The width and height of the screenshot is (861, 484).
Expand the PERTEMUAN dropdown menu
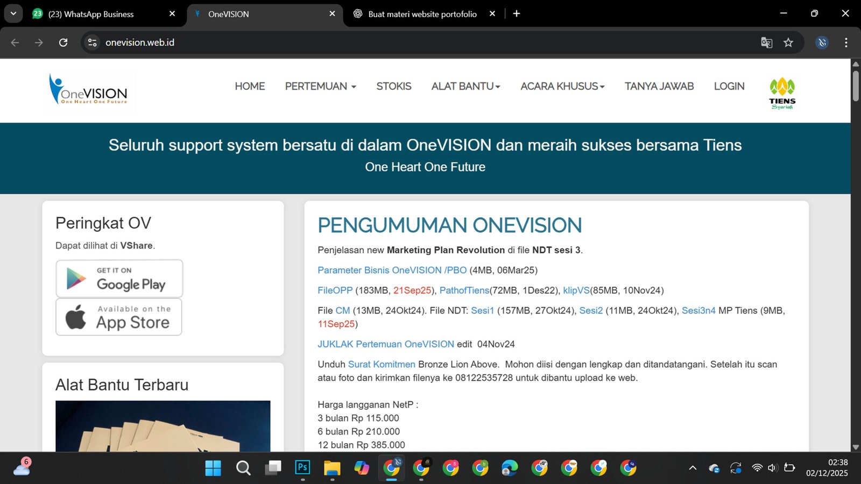pos(320,87)
